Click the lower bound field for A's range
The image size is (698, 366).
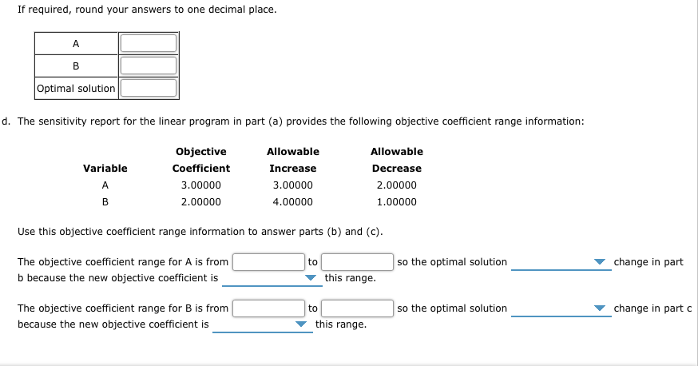click(268, 262)
